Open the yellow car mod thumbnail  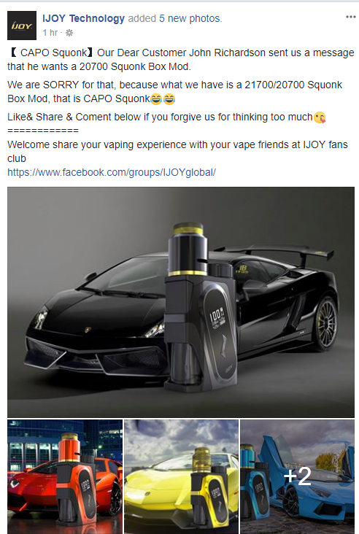click(181, 477)
